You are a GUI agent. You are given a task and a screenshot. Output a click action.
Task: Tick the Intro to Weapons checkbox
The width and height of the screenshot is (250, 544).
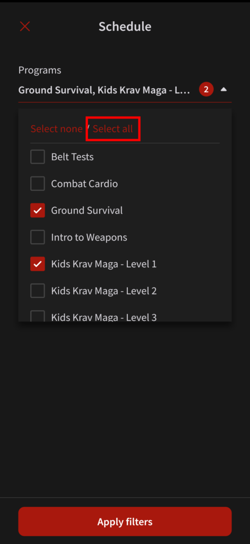point(38,237)
